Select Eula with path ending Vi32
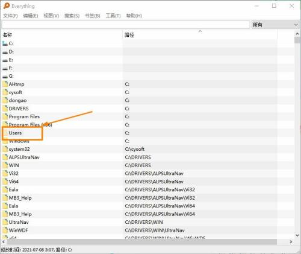This screenshot has height=254, width=301. (x=13, y=189)
